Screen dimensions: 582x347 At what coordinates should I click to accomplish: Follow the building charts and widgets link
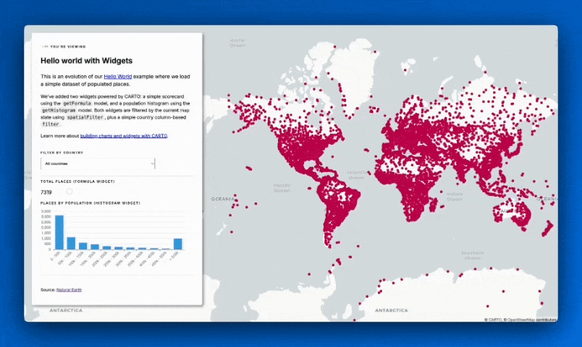coord(133,136)
